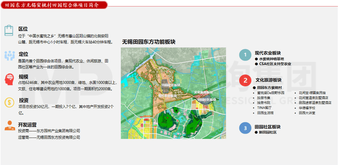The height and width of the screenshot is (165, 338).
Task: Click the 投资 heading
Action: 24,101
